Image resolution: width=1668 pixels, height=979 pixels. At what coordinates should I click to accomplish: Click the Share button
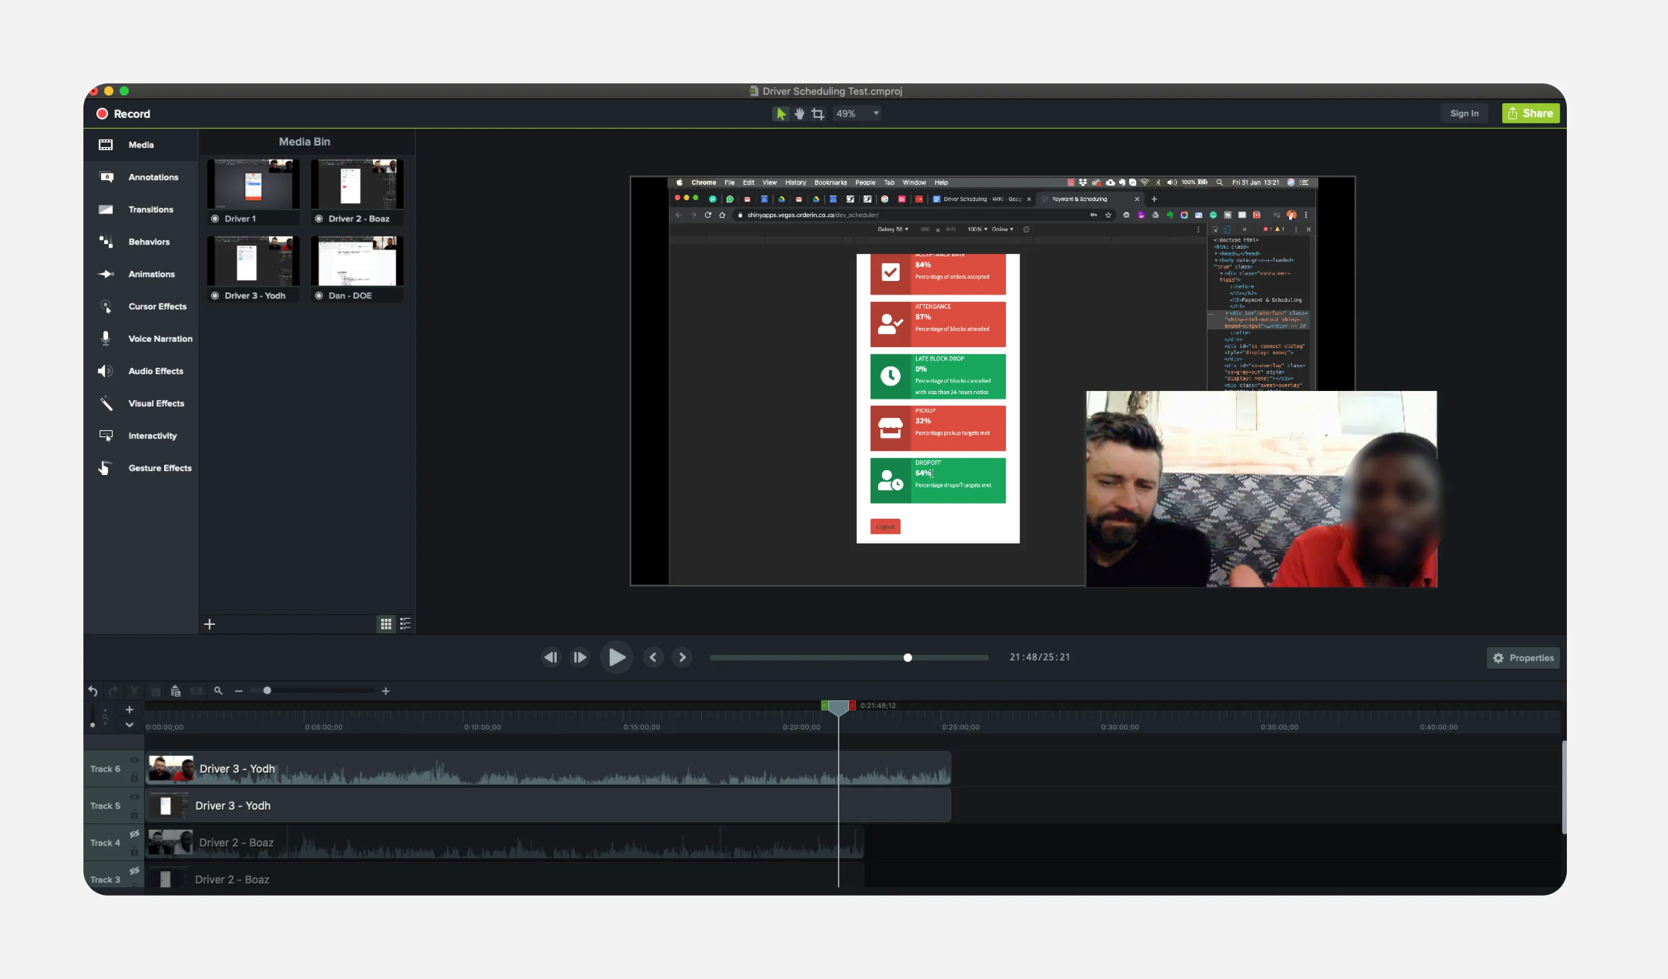[x=1530, y=113]
